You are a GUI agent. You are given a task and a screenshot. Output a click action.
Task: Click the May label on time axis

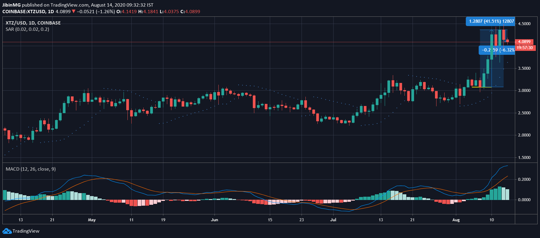92,220
